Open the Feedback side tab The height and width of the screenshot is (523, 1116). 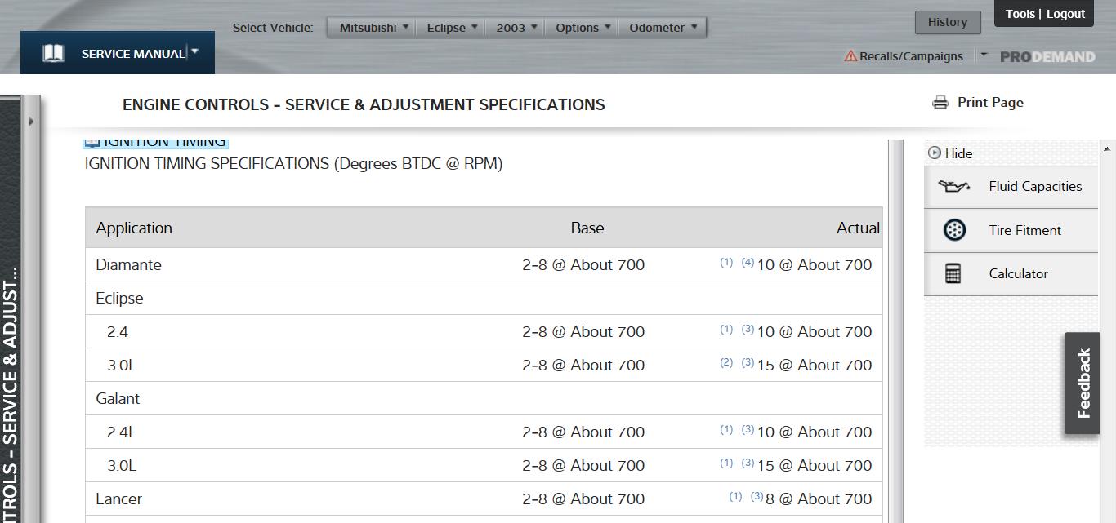point(1083,383)
